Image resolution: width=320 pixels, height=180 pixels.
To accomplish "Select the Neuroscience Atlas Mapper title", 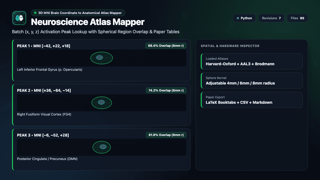I will coord(88,22).
